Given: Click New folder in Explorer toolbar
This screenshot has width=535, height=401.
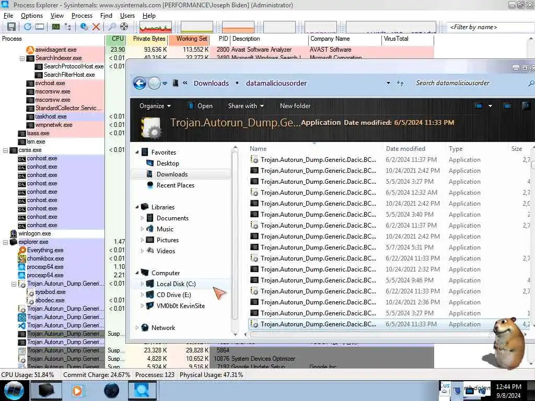Looking at the screenshot, I should click(295, 106).
